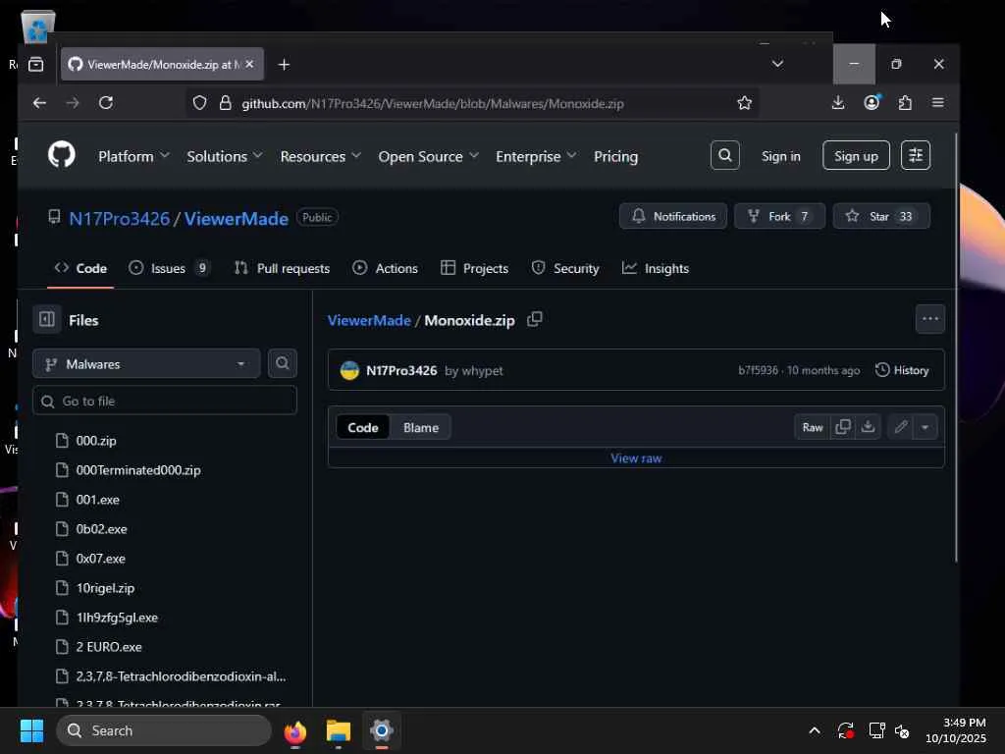The height and width of the screenshot is (754, 1005).
Task: Click the Windows taskbar Search box
Action: point(164,730)
